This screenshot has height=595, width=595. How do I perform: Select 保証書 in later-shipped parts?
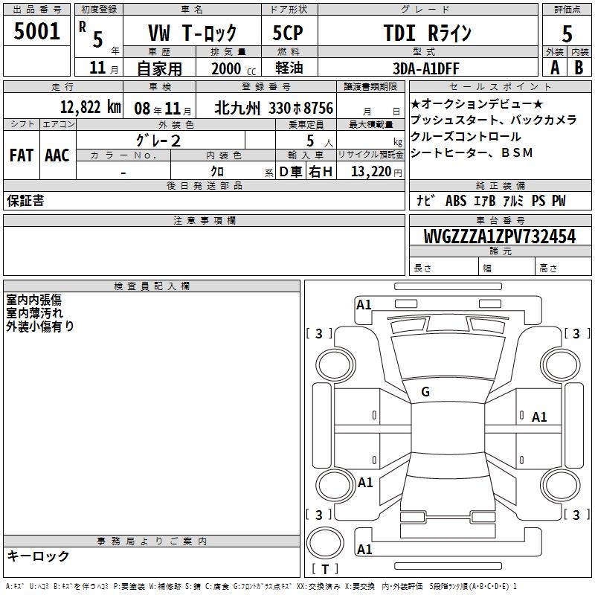[25, 201]
